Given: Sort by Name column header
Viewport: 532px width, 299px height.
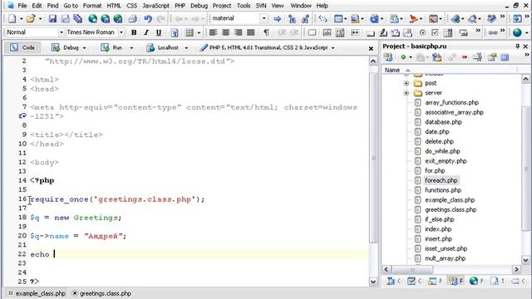Looking at the screenshot, I should [392, 70].
